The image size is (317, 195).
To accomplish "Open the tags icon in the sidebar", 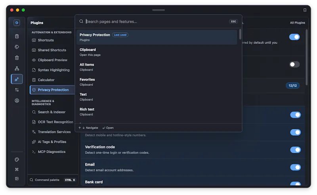I will pos(17,47).
